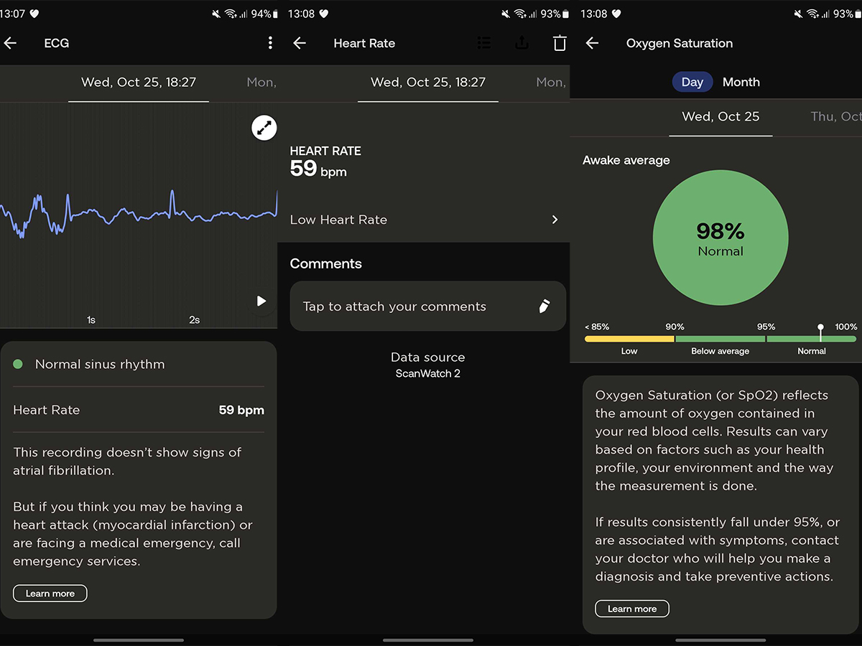Play the ECG recording
The height and width of the screenshot is (646, 862).
pyautogui.click(x=261, y=301)
